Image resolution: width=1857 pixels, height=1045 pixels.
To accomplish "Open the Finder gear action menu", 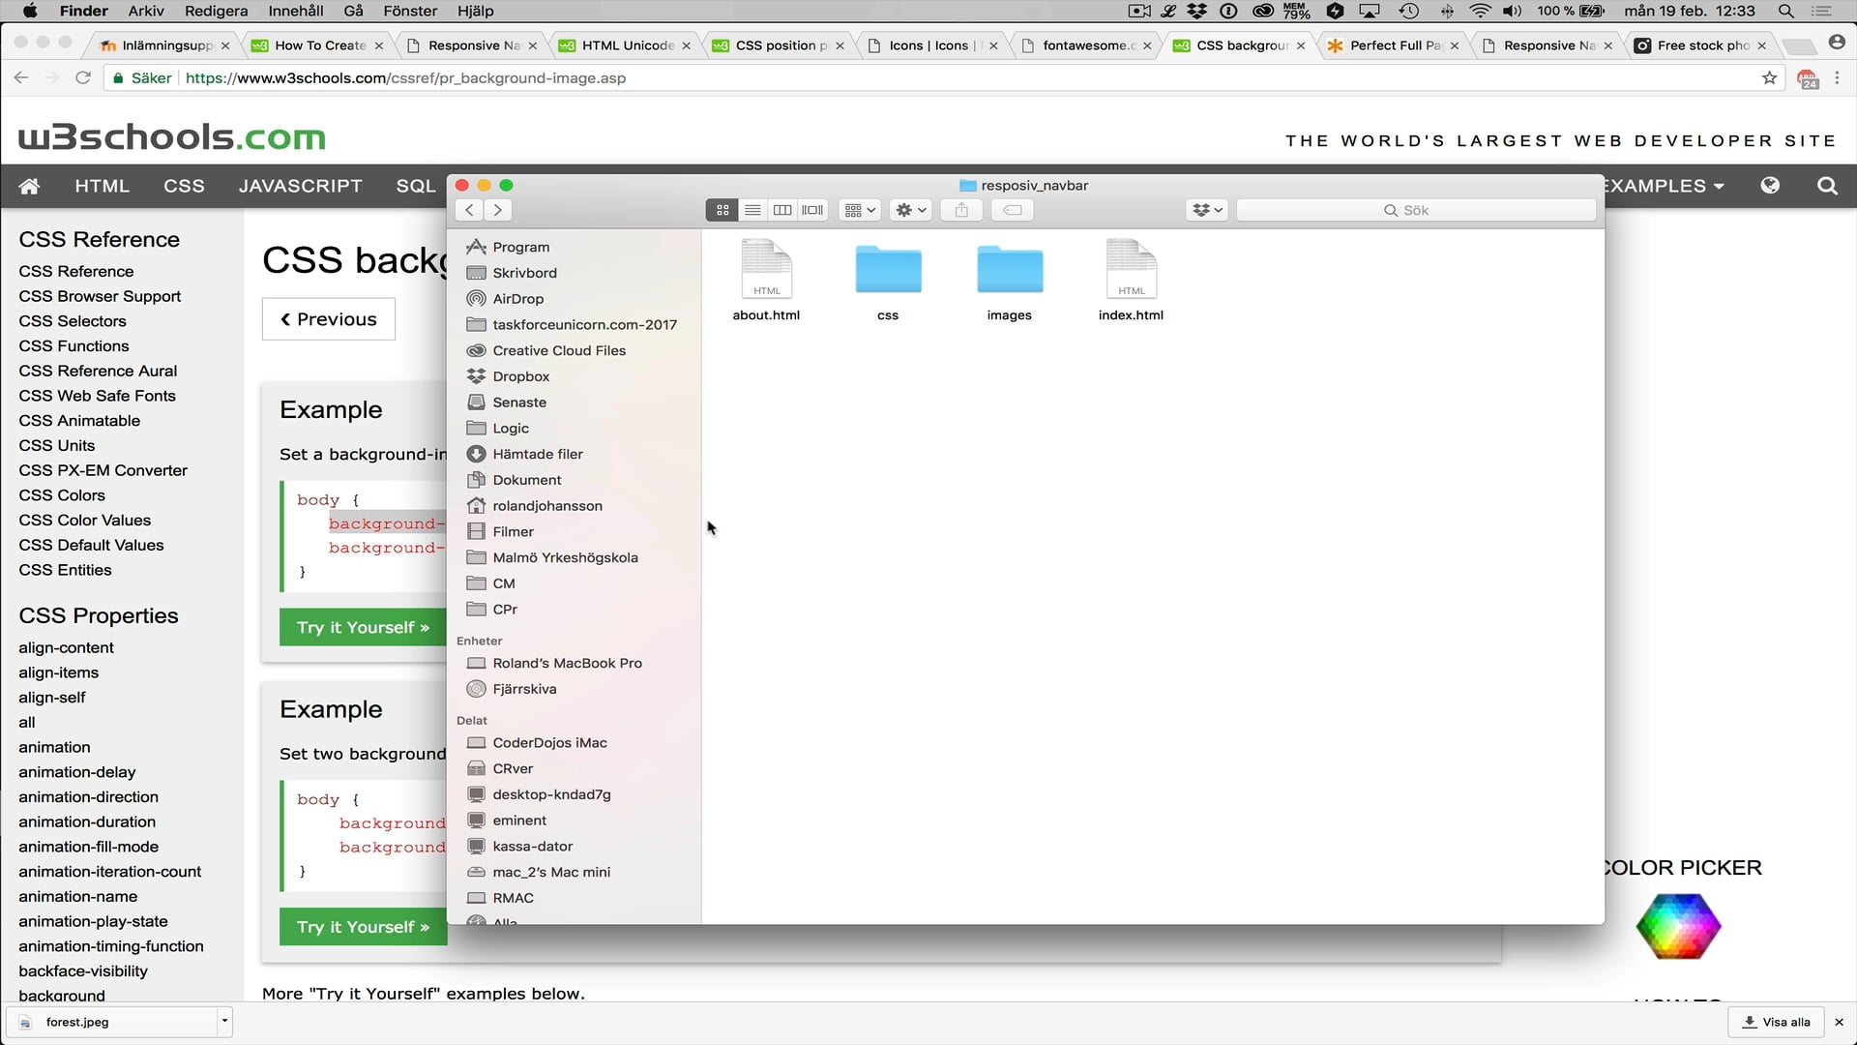I will [911, 210].
